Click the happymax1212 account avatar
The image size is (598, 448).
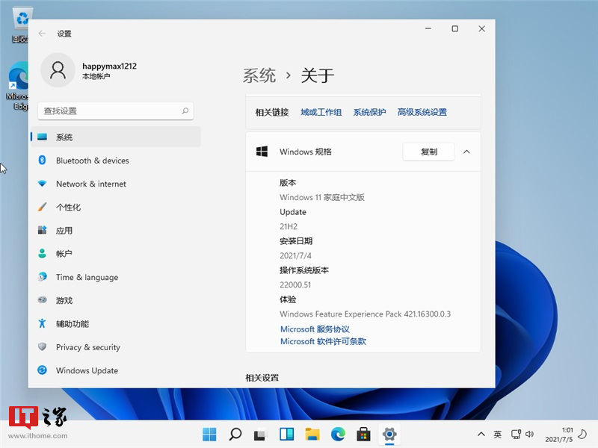click(x=58, y=70)
